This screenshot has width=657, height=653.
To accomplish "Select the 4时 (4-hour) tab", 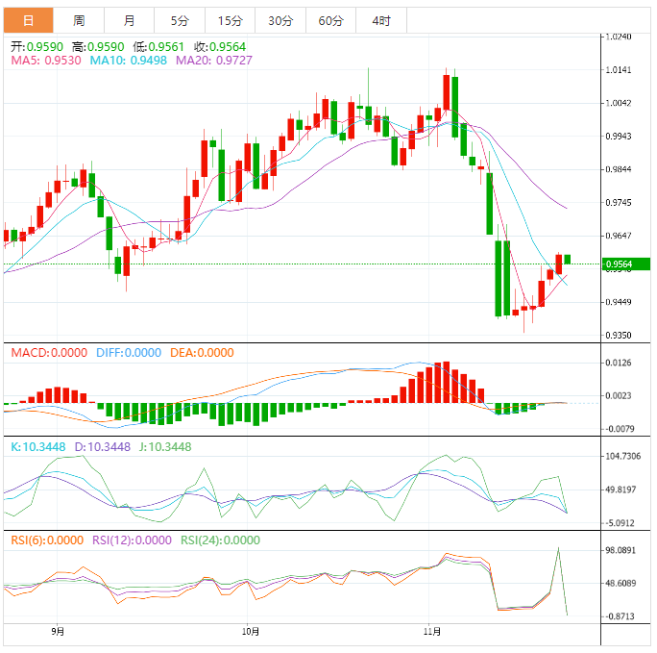I will pyautogui.click(x=380, y=20).
